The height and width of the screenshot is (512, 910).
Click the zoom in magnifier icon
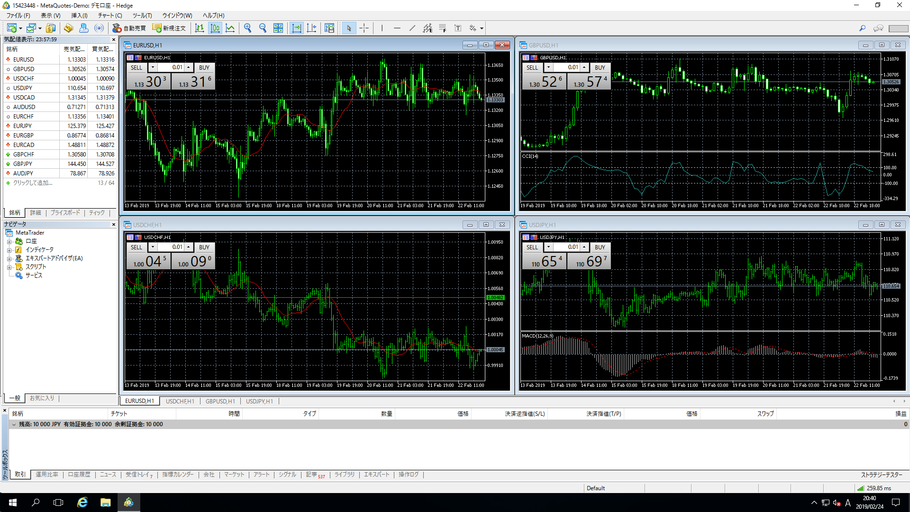[x=247, y=28]
